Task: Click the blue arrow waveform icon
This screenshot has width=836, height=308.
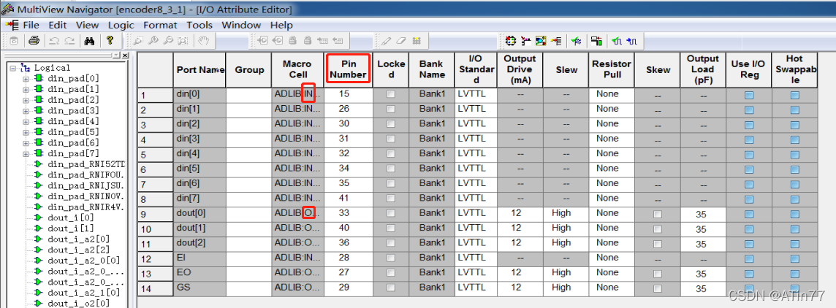Action: click(x=632, y=40)
